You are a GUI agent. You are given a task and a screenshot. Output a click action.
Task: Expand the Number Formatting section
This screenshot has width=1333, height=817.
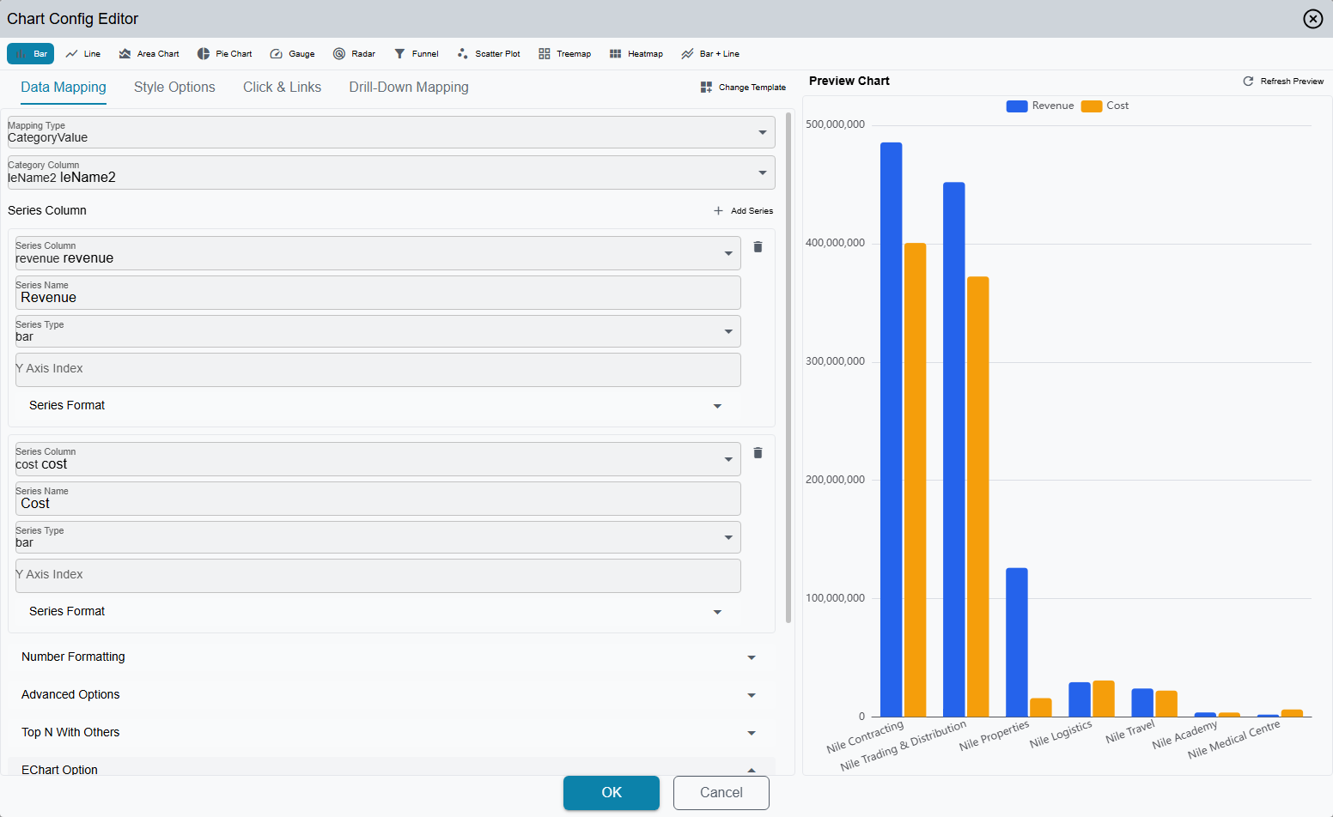point(391,657)
